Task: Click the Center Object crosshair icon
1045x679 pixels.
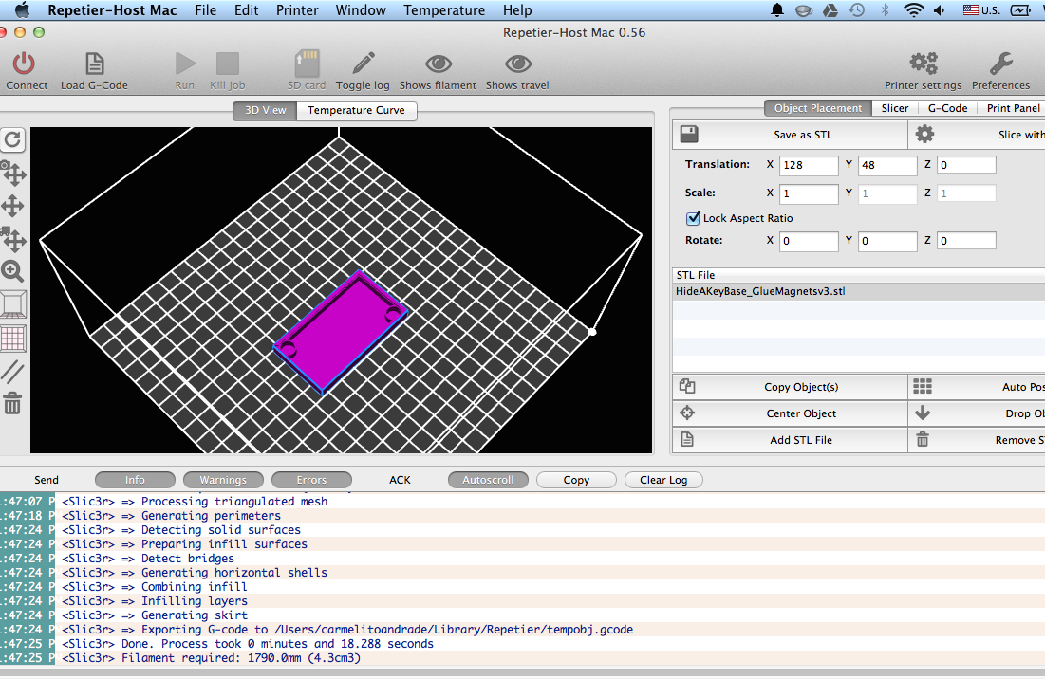Action: [x=687, y=413]
